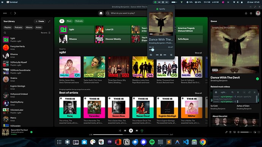Navigate forward with the right arrow
The height and width of the screenshot is (147, 262).
tap(15, 13)
